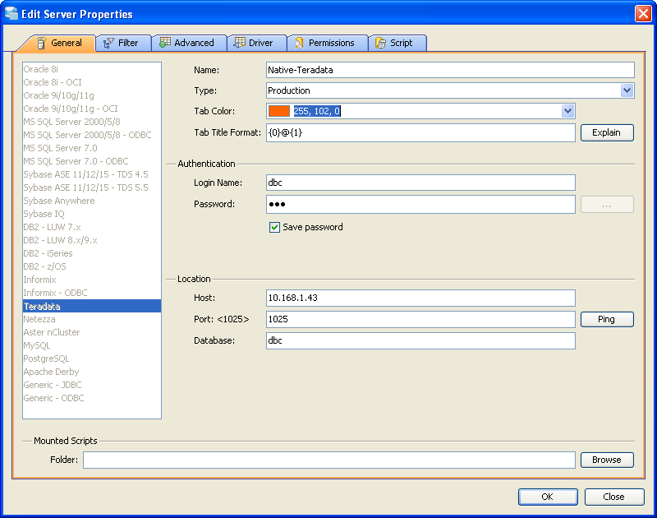Click the Explain button

point(607,132)
